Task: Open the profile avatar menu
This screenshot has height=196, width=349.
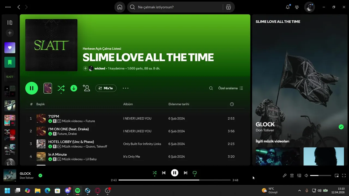Action: coord(309,7)
